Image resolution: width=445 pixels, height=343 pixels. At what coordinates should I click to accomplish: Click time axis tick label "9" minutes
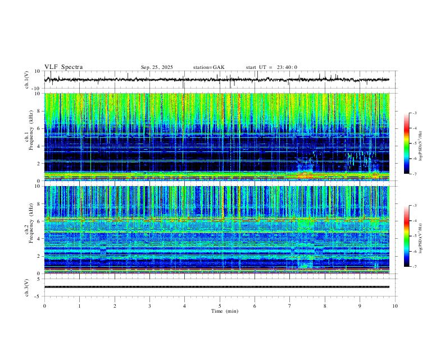click(360, 306)
